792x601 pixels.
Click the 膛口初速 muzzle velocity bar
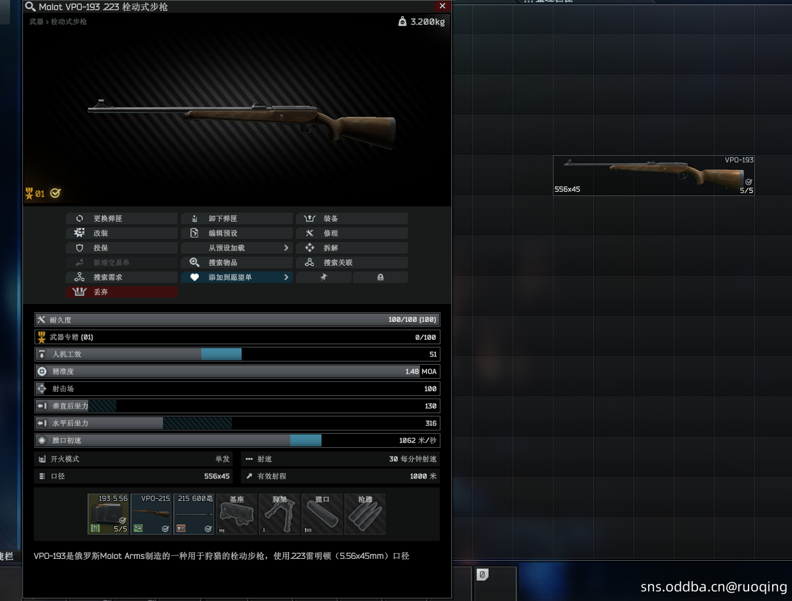coord(237,440)
